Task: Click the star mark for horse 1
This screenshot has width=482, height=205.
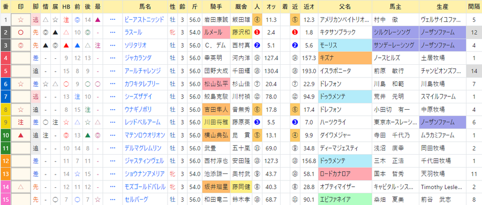Action: pyautogui.click(x=21, y=20)
